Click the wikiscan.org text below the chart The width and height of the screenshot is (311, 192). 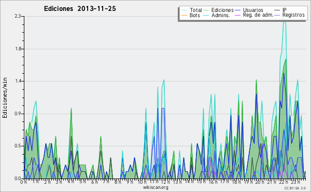click(x=155, y=187)
